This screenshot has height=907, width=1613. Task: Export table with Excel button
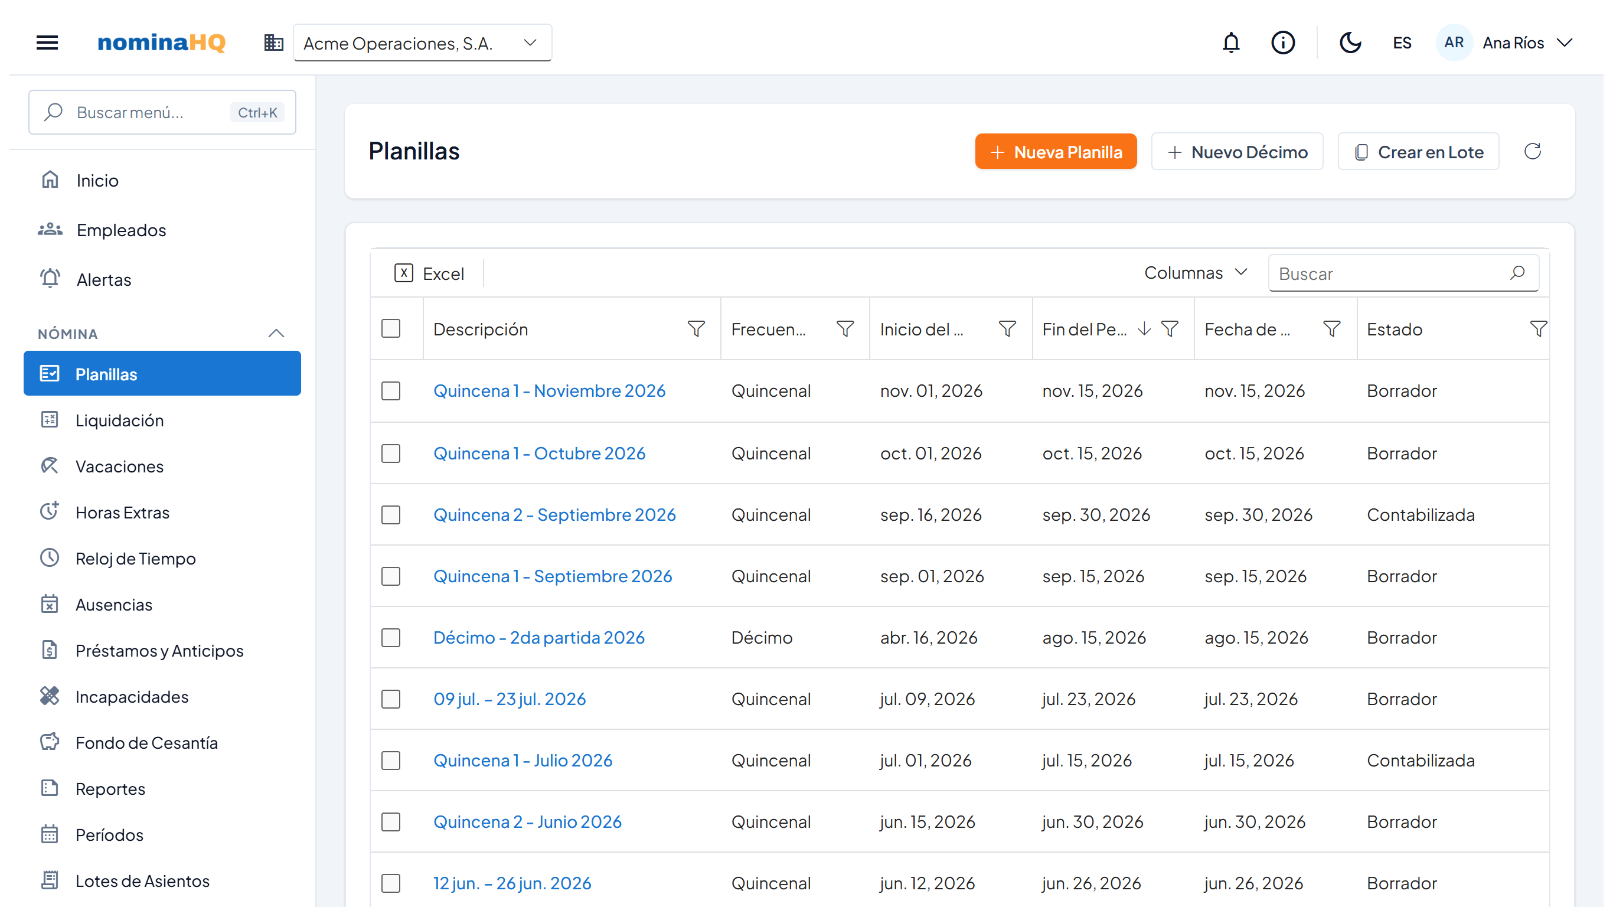(430, 274)
